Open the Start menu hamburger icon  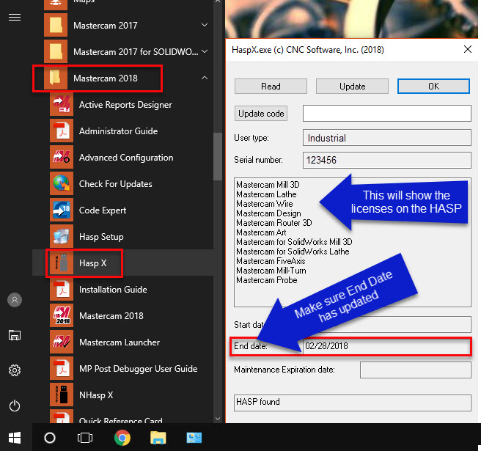[15, 18]
